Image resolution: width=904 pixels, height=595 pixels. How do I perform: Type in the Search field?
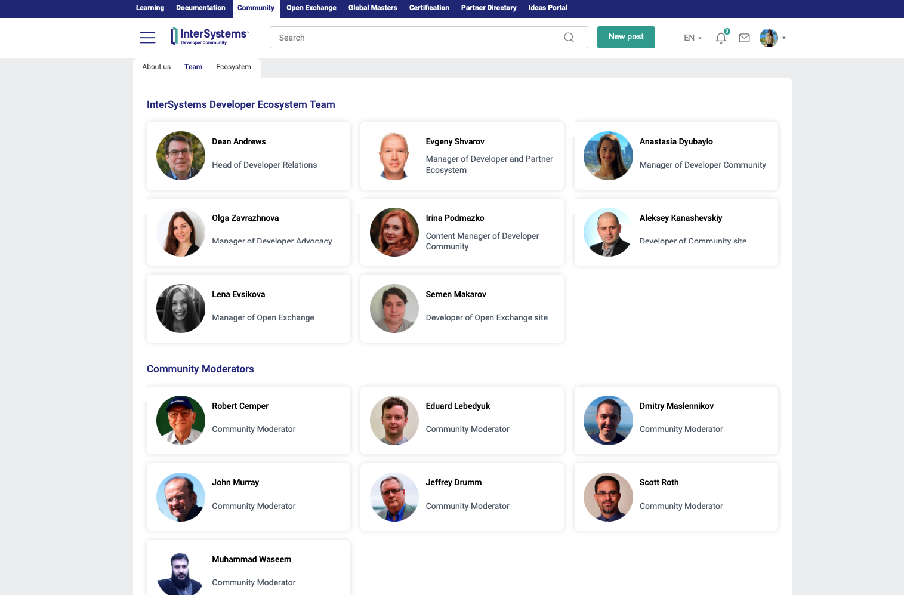pyautogui.click(x=418, y=38)
